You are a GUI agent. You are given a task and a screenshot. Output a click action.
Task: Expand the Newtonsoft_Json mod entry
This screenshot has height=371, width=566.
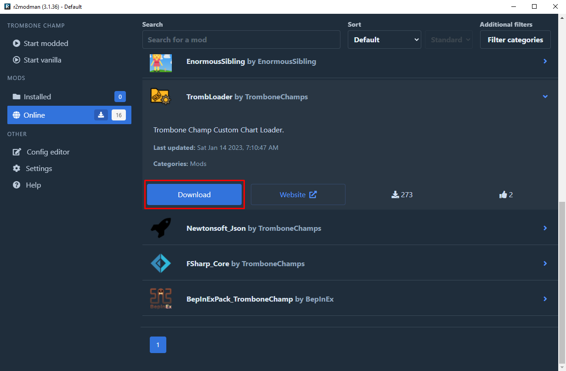point(545,228)
